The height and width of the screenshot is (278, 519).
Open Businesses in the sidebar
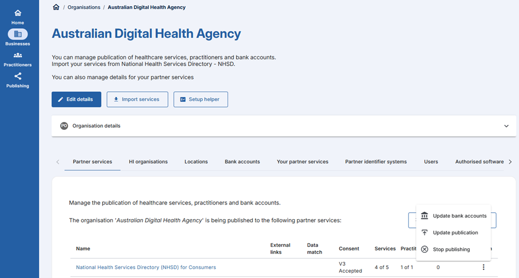[18, 38]
